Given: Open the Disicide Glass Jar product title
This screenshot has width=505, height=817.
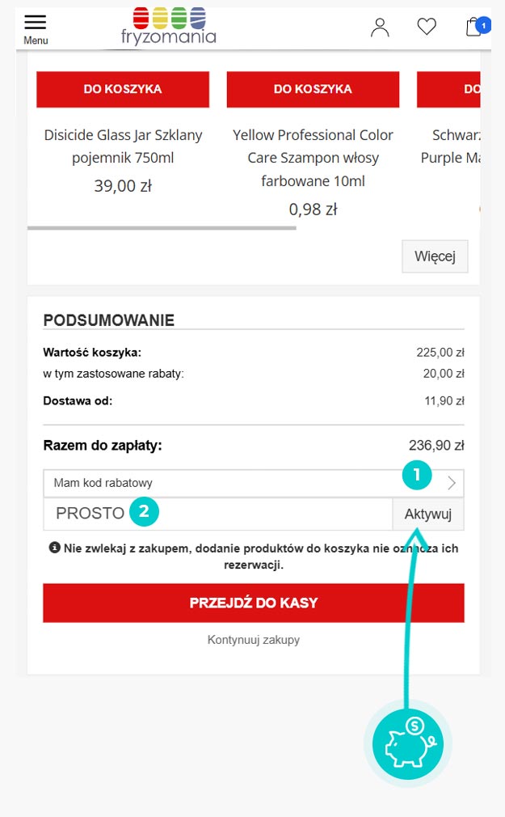Looking at the screenshot, I should tap(123, 146).
